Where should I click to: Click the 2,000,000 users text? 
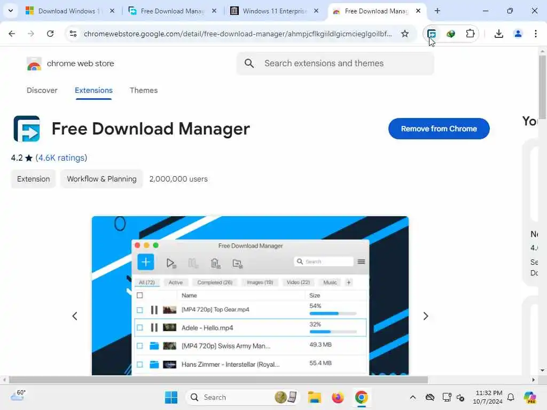click(x=178, y=179)
